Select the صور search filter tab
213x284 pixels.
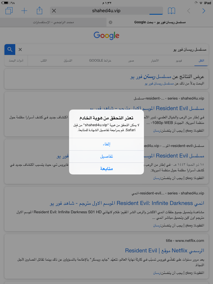(131, 60)
